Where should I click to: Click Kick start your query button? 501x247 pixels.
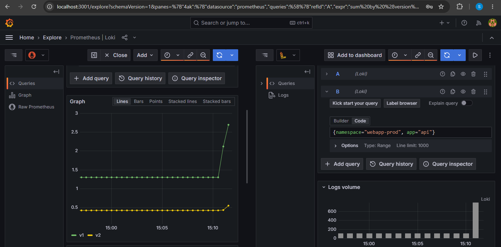(x=355, y=103)
